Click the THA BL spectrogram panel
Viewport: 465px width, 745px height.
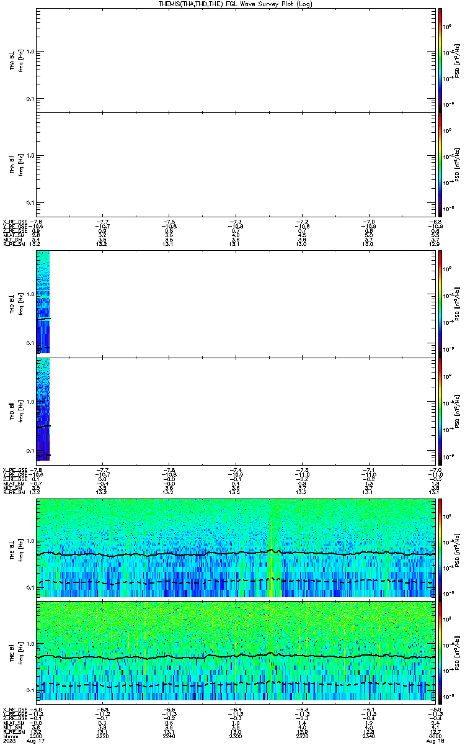point(236,60)
